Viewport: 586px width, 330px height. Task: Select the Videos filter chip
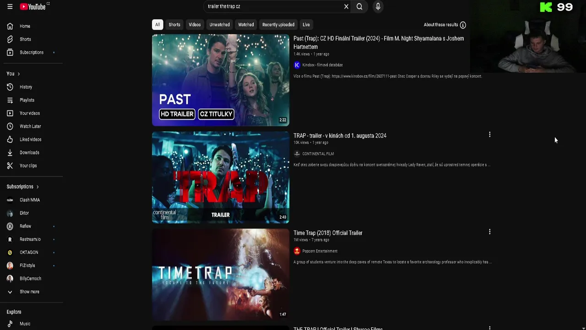pos(195,25)
